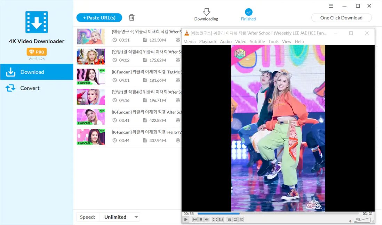
Task: Click the [K-Fancam] 'Hello' video title
Action: coord(147,132)
